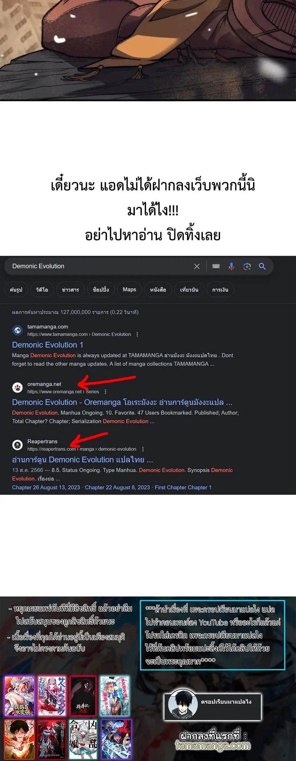The height and width of the screenshot is (761, 296).
Task: Open three-dot menu beside tamamanga.com result
Action: coord(137,334)
